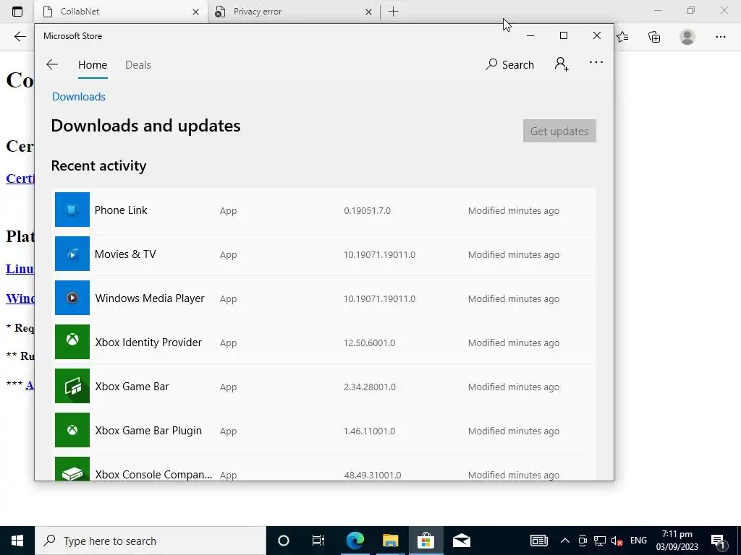Open Cortana from the taskbar
This screenshot has height=555, width=741.
click(x=284, y=541)
